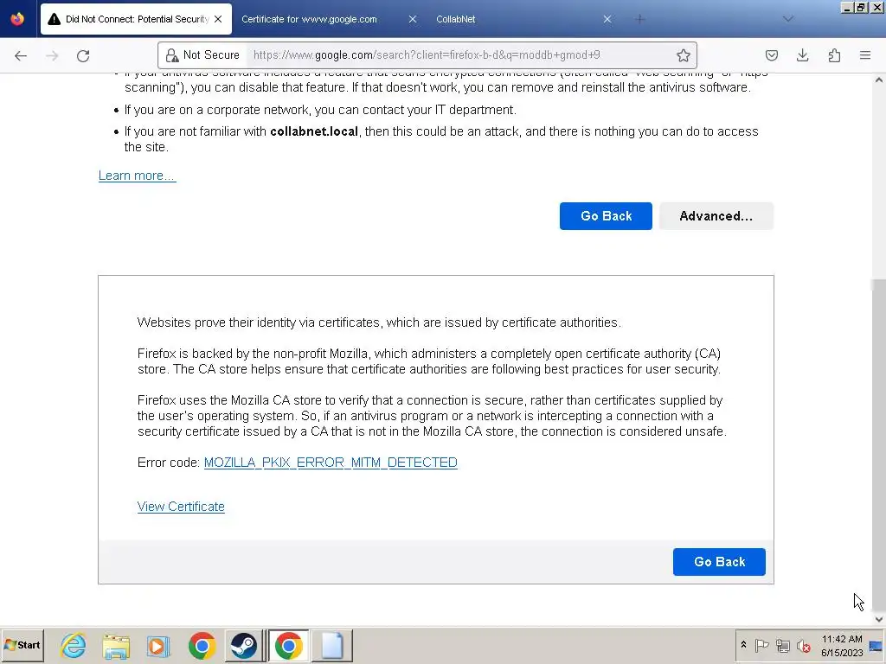
Task: Open Windows Media Player on taskbar
Action: tap(159, 645)
